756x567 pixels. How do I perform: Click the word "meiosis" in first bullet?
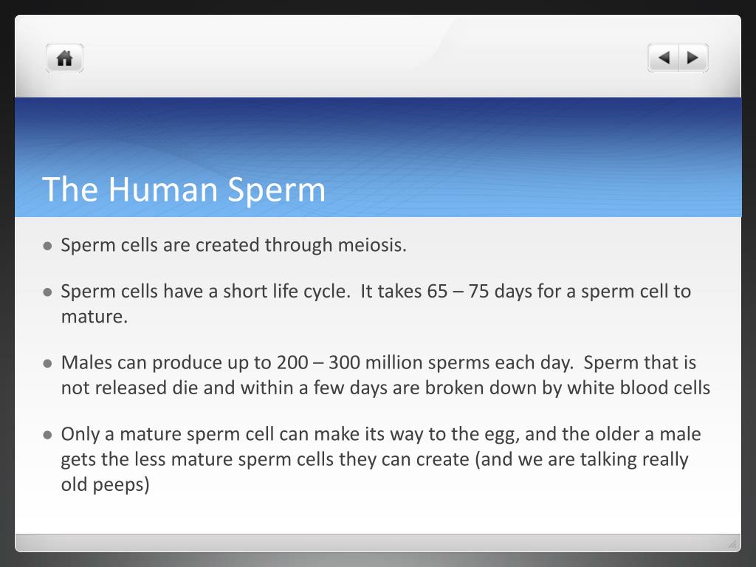pyautogui.click(x=371, y=245)
